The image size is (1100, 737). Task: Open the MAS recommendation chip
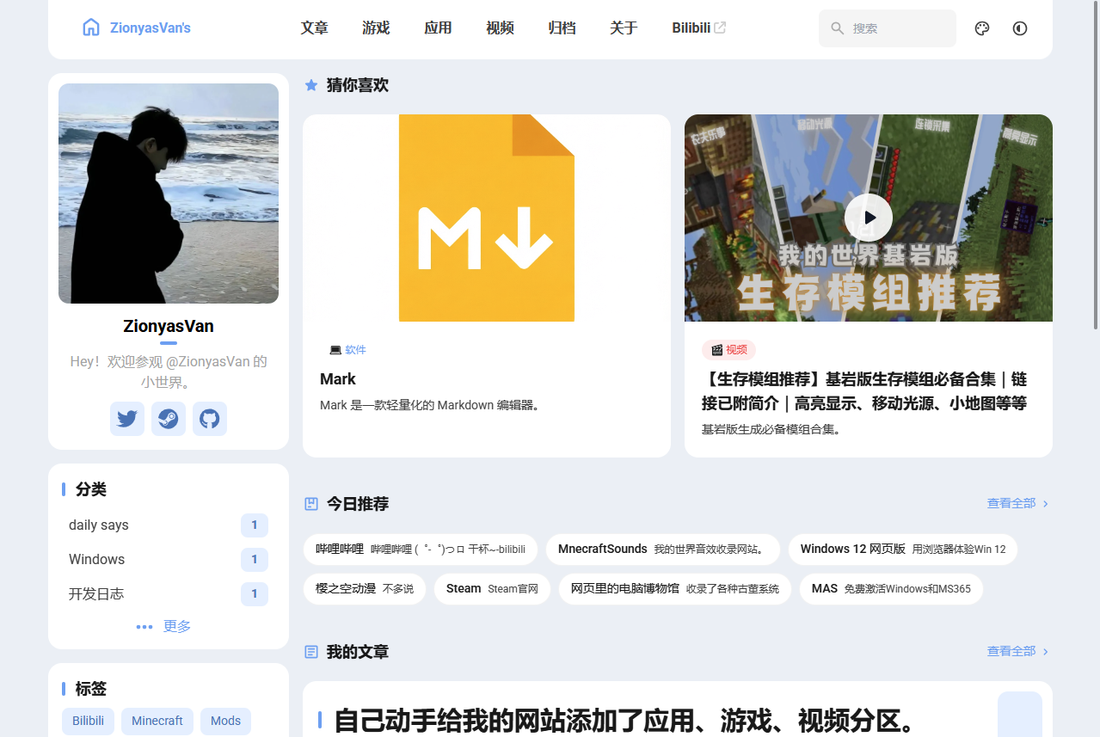click(x=891, y=589)
